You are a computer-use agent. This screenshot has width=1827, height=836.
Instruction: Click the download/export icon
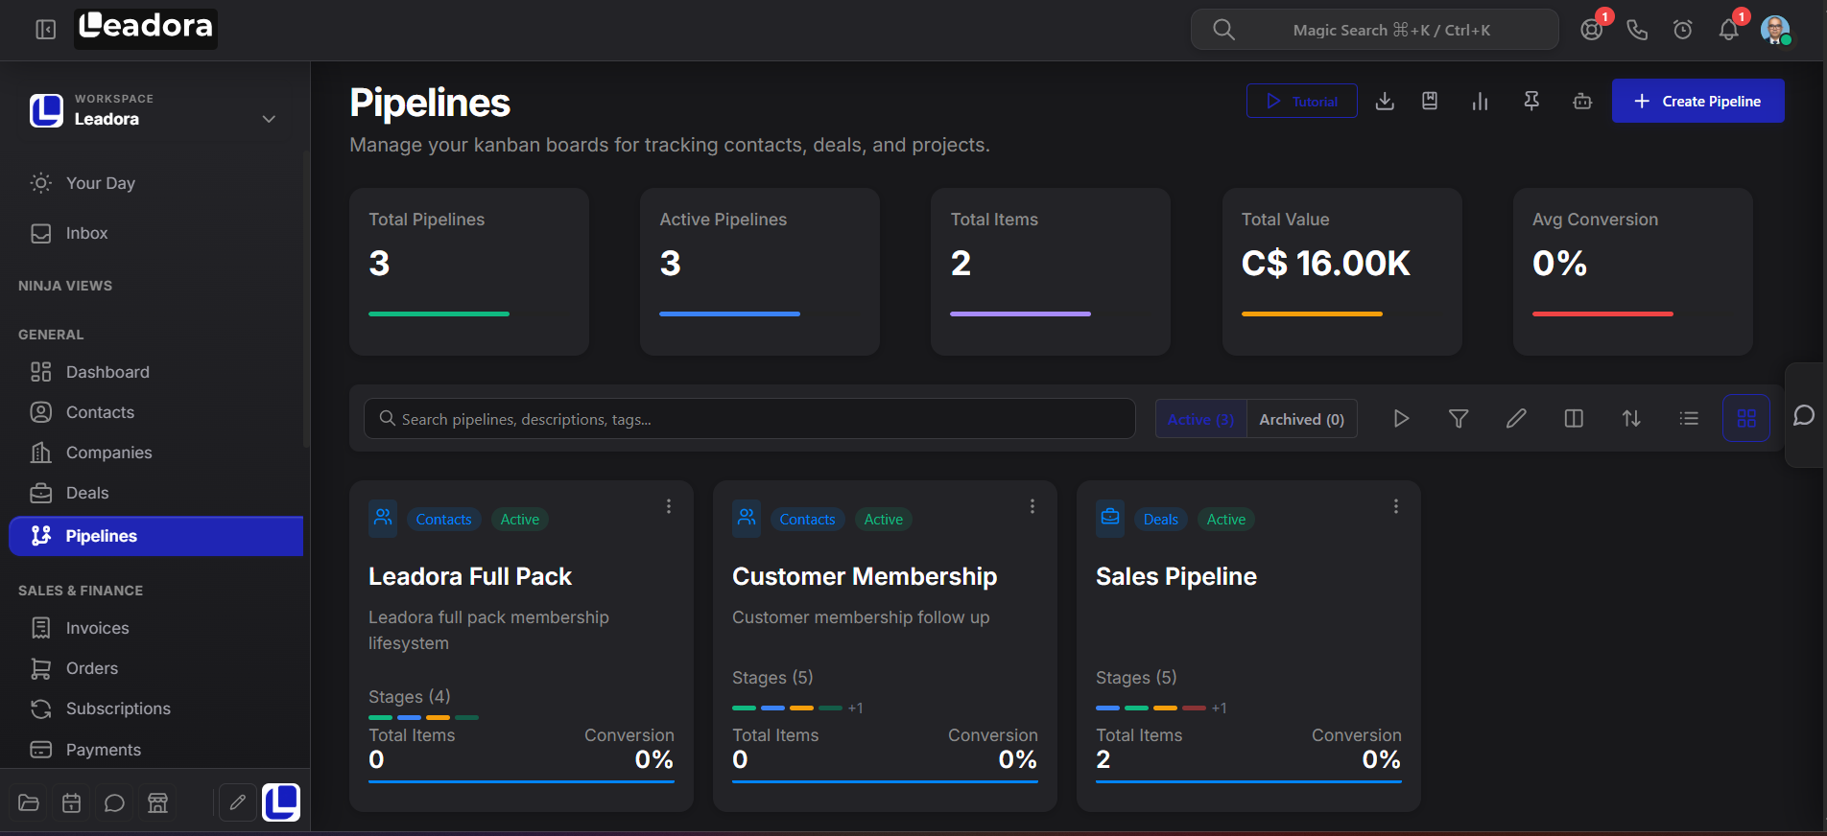point(1385,101)
